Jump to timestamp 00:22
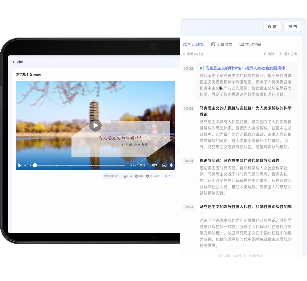Viewport: 307px width, 281px height. [x=188, y=68]
